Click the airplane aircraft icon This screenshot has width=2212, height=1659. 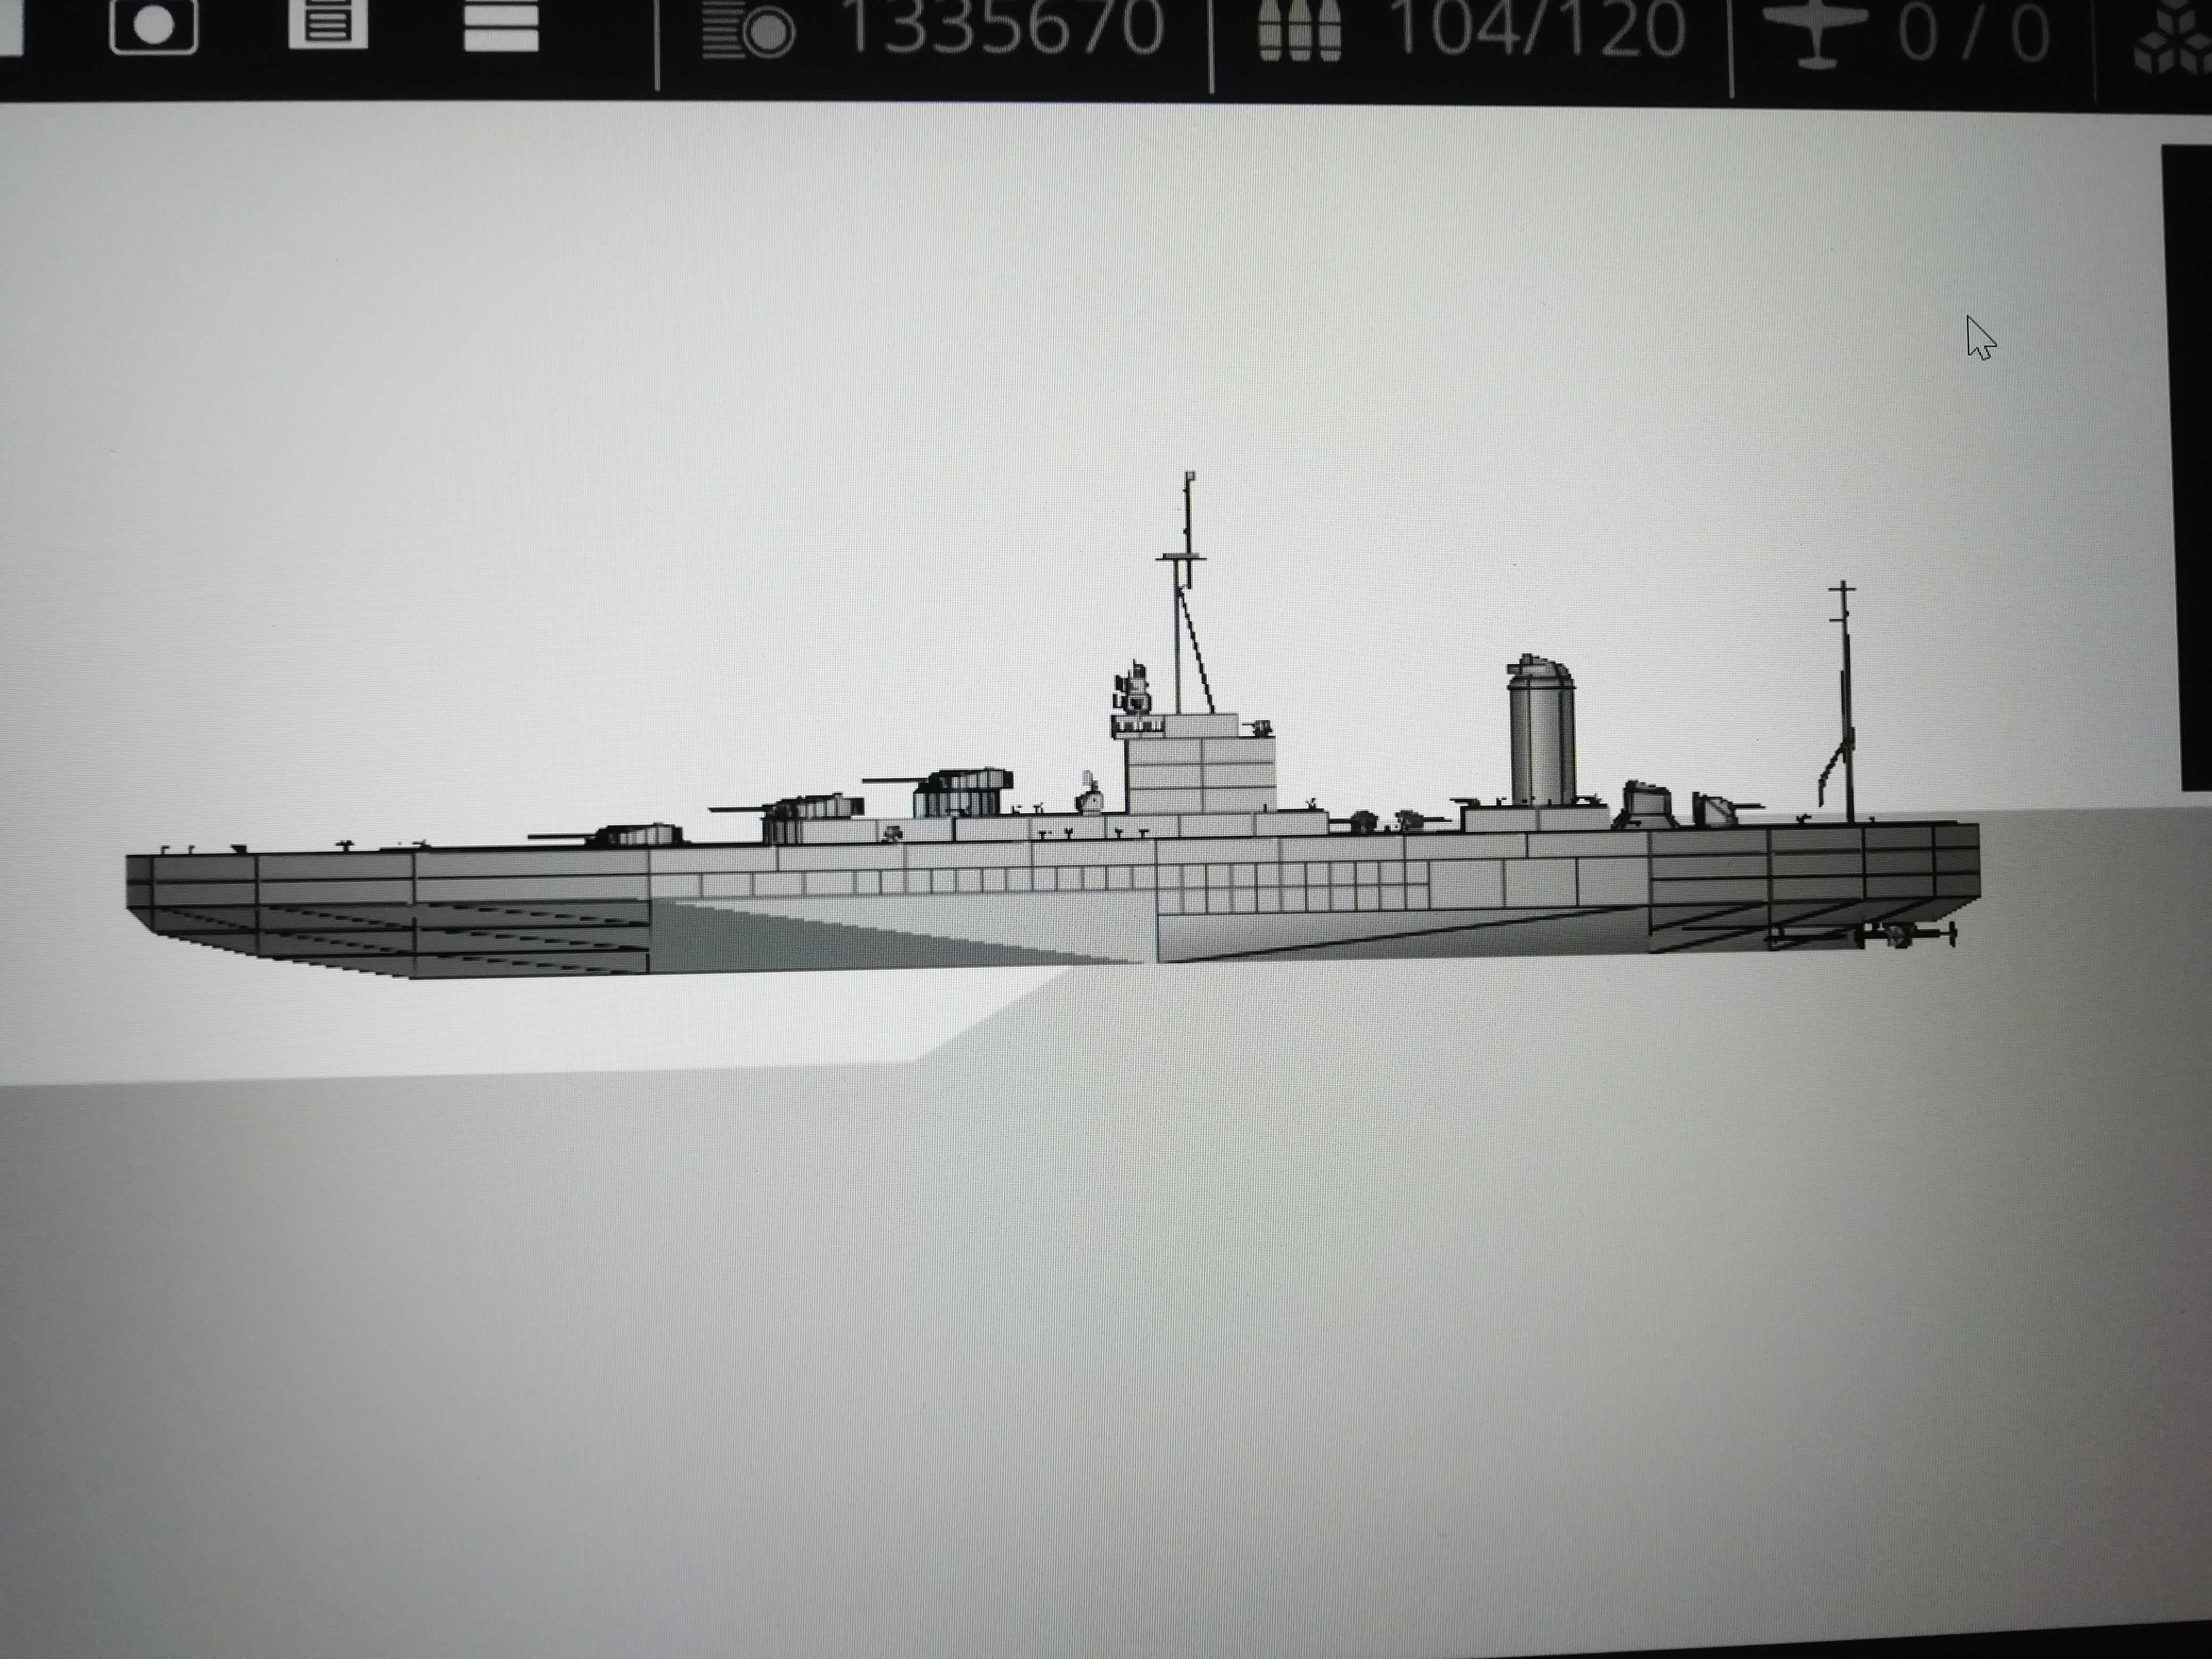(x=1815, y=34)
